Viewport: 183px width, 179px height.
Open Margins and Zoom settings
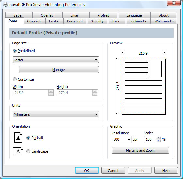(x=140, y=150)
